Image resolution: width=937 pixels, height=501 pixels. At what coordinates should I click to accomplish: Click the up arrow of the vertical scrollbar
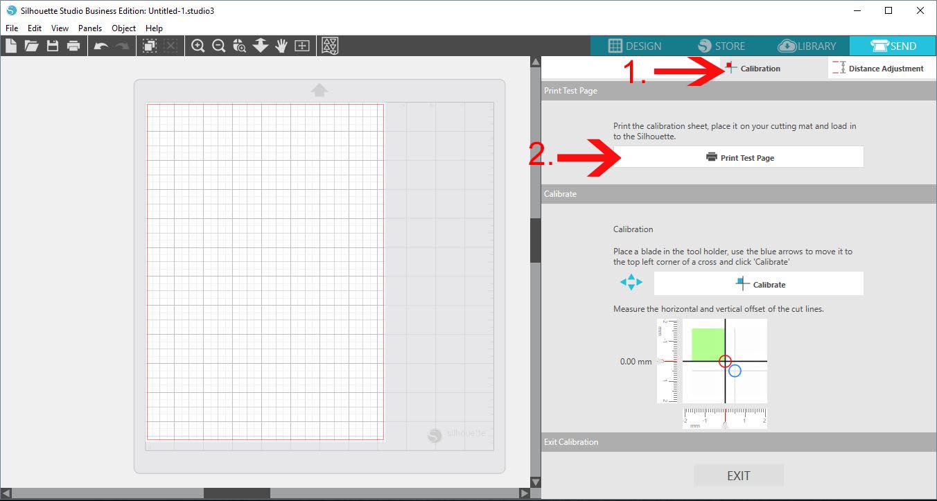[x=535, y=62]
